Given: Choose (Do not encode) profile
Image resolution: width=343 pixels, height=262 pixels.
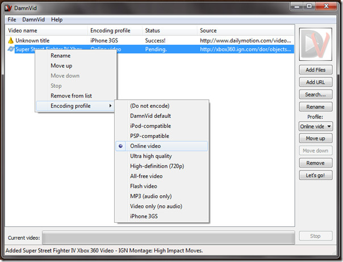Looking at the screenshot, I should click(x=161, y=105).
